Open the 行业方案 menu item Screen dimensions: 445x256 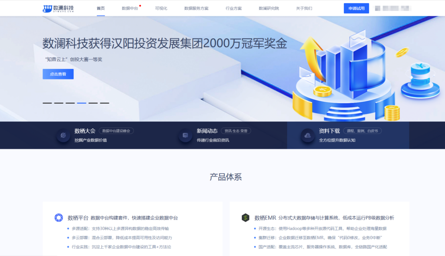tap(233, 8)
